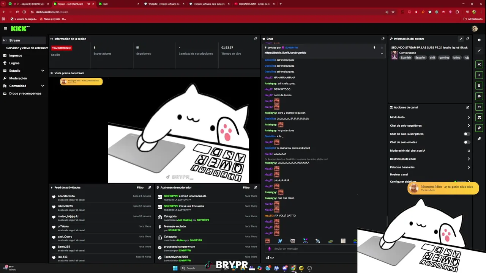Open Moderación del chat con IA stats
The height and width of the screenshot is (273, 486).
(x=469, y=151)
